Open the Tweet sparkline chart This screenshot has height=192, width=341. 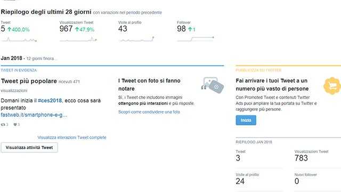pyautogui.click(x=19, y=39)
